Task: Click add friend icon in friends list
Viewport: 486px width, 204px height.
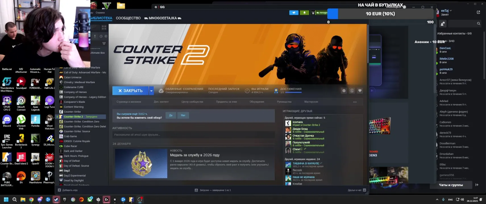Action: coord(443,24)
